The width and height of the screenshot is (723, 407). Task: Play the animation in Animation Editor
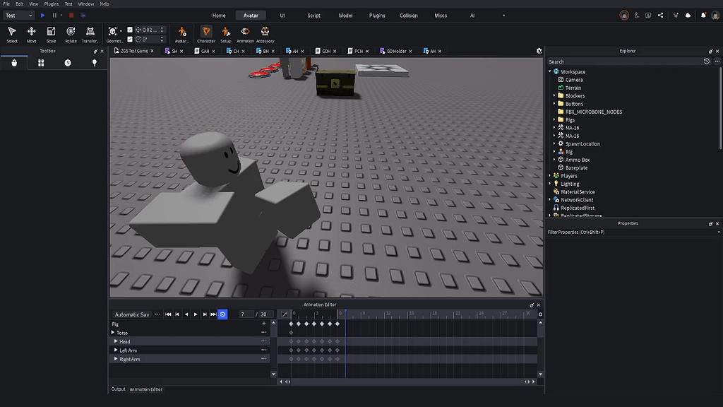coord(196,314)
